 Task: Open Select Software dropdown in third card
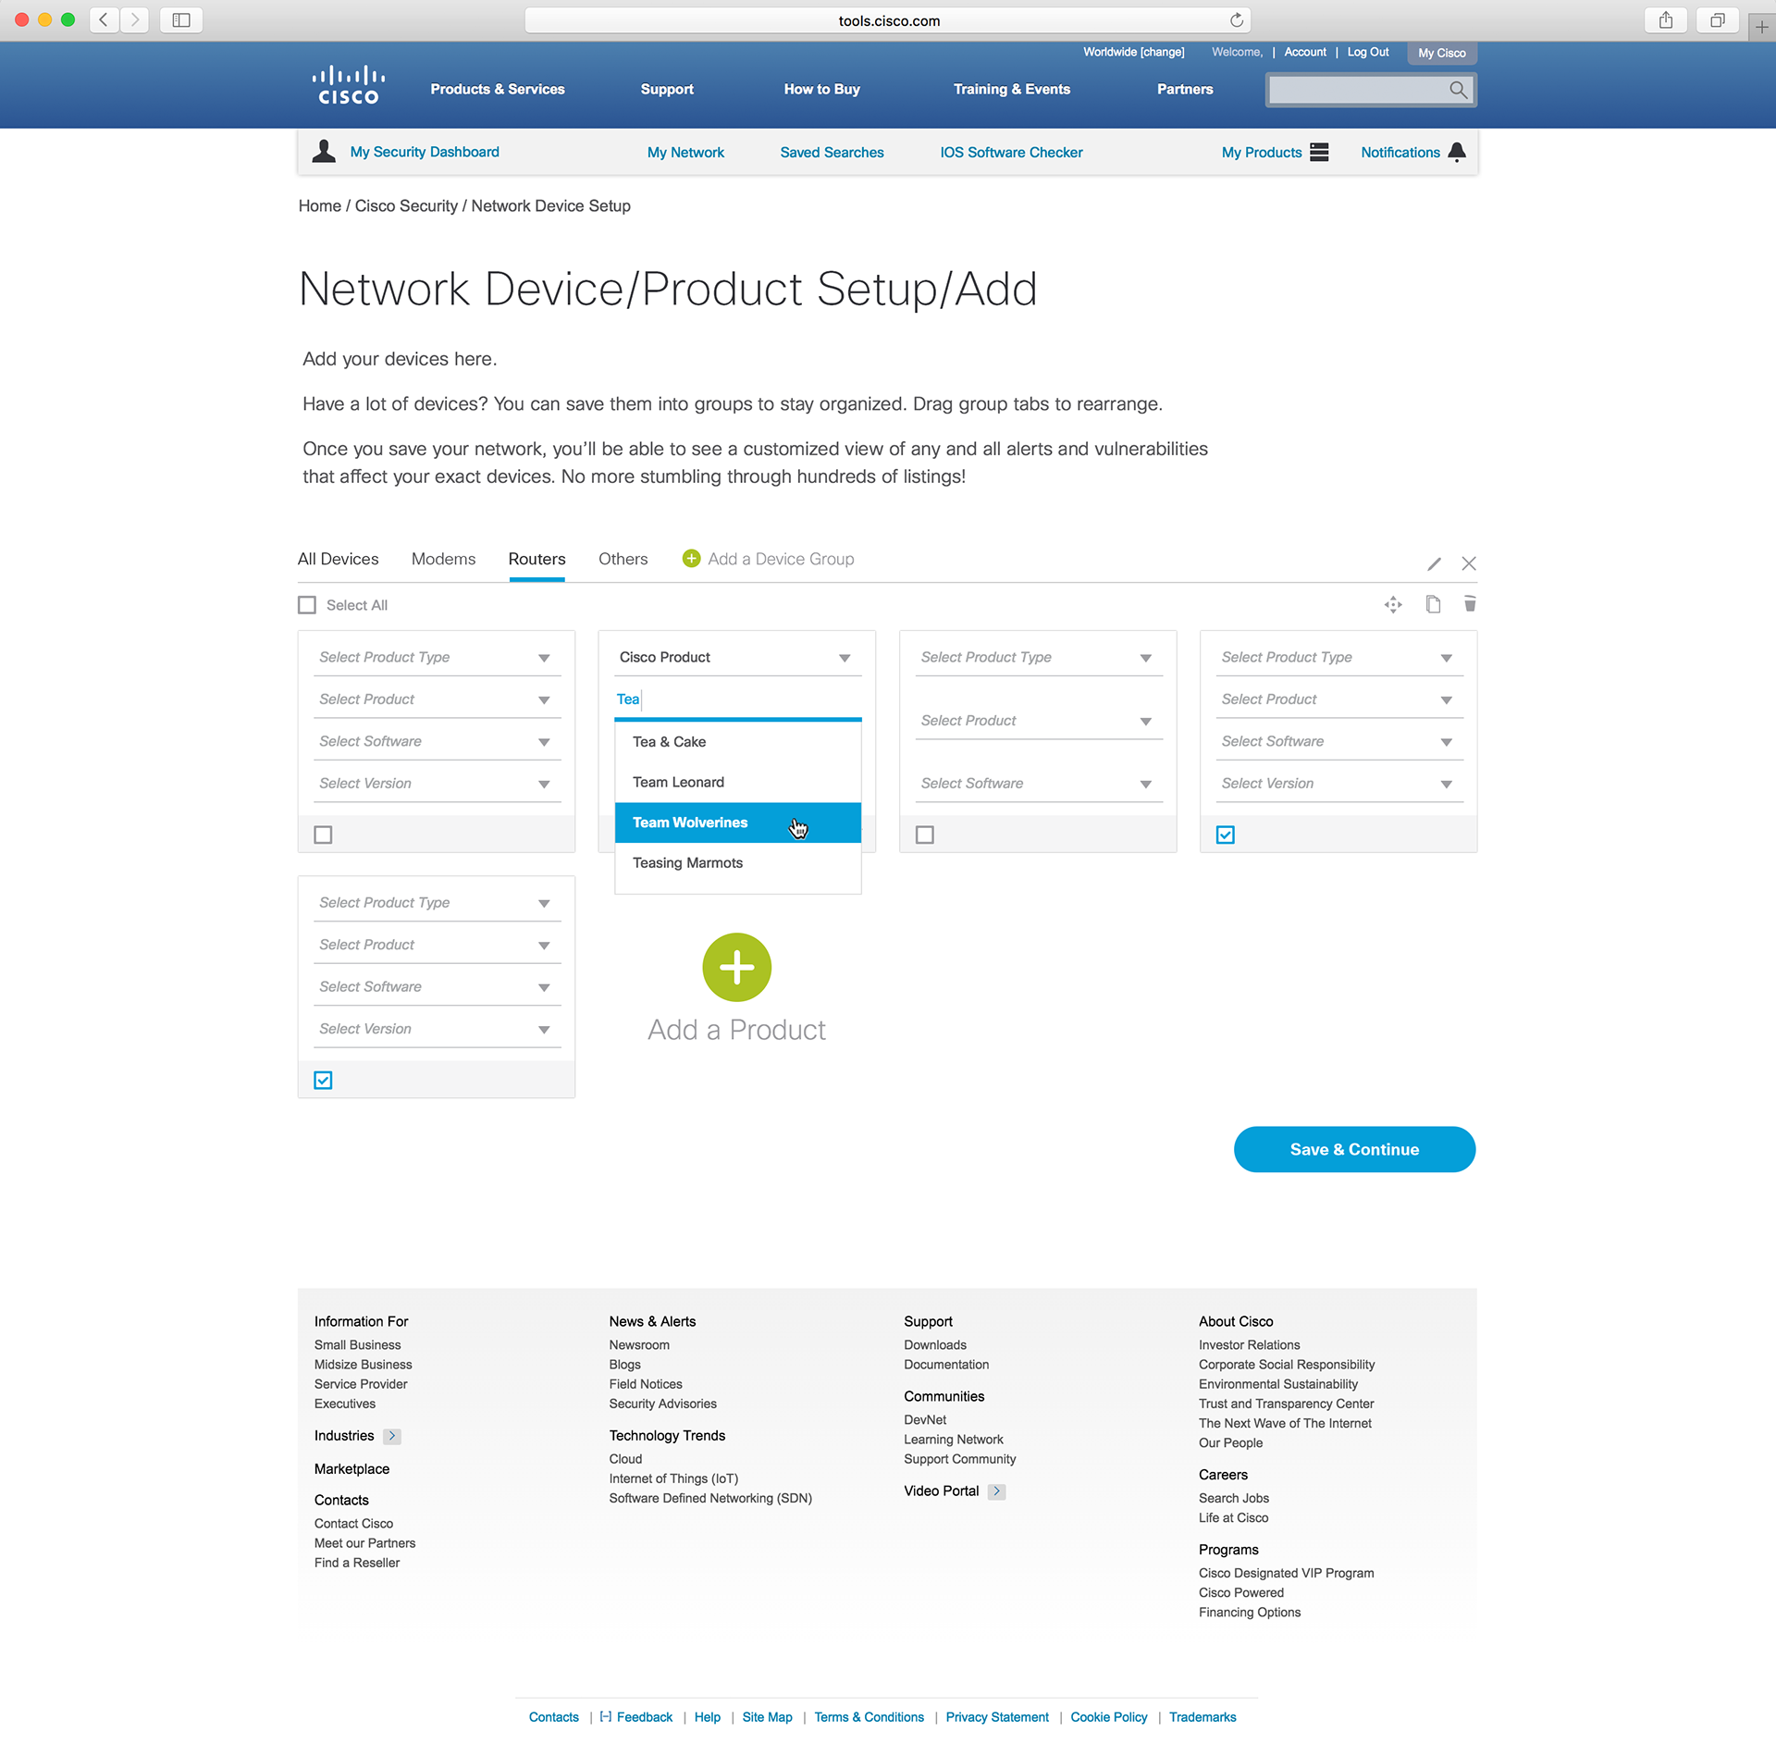tap(1039, 784)
